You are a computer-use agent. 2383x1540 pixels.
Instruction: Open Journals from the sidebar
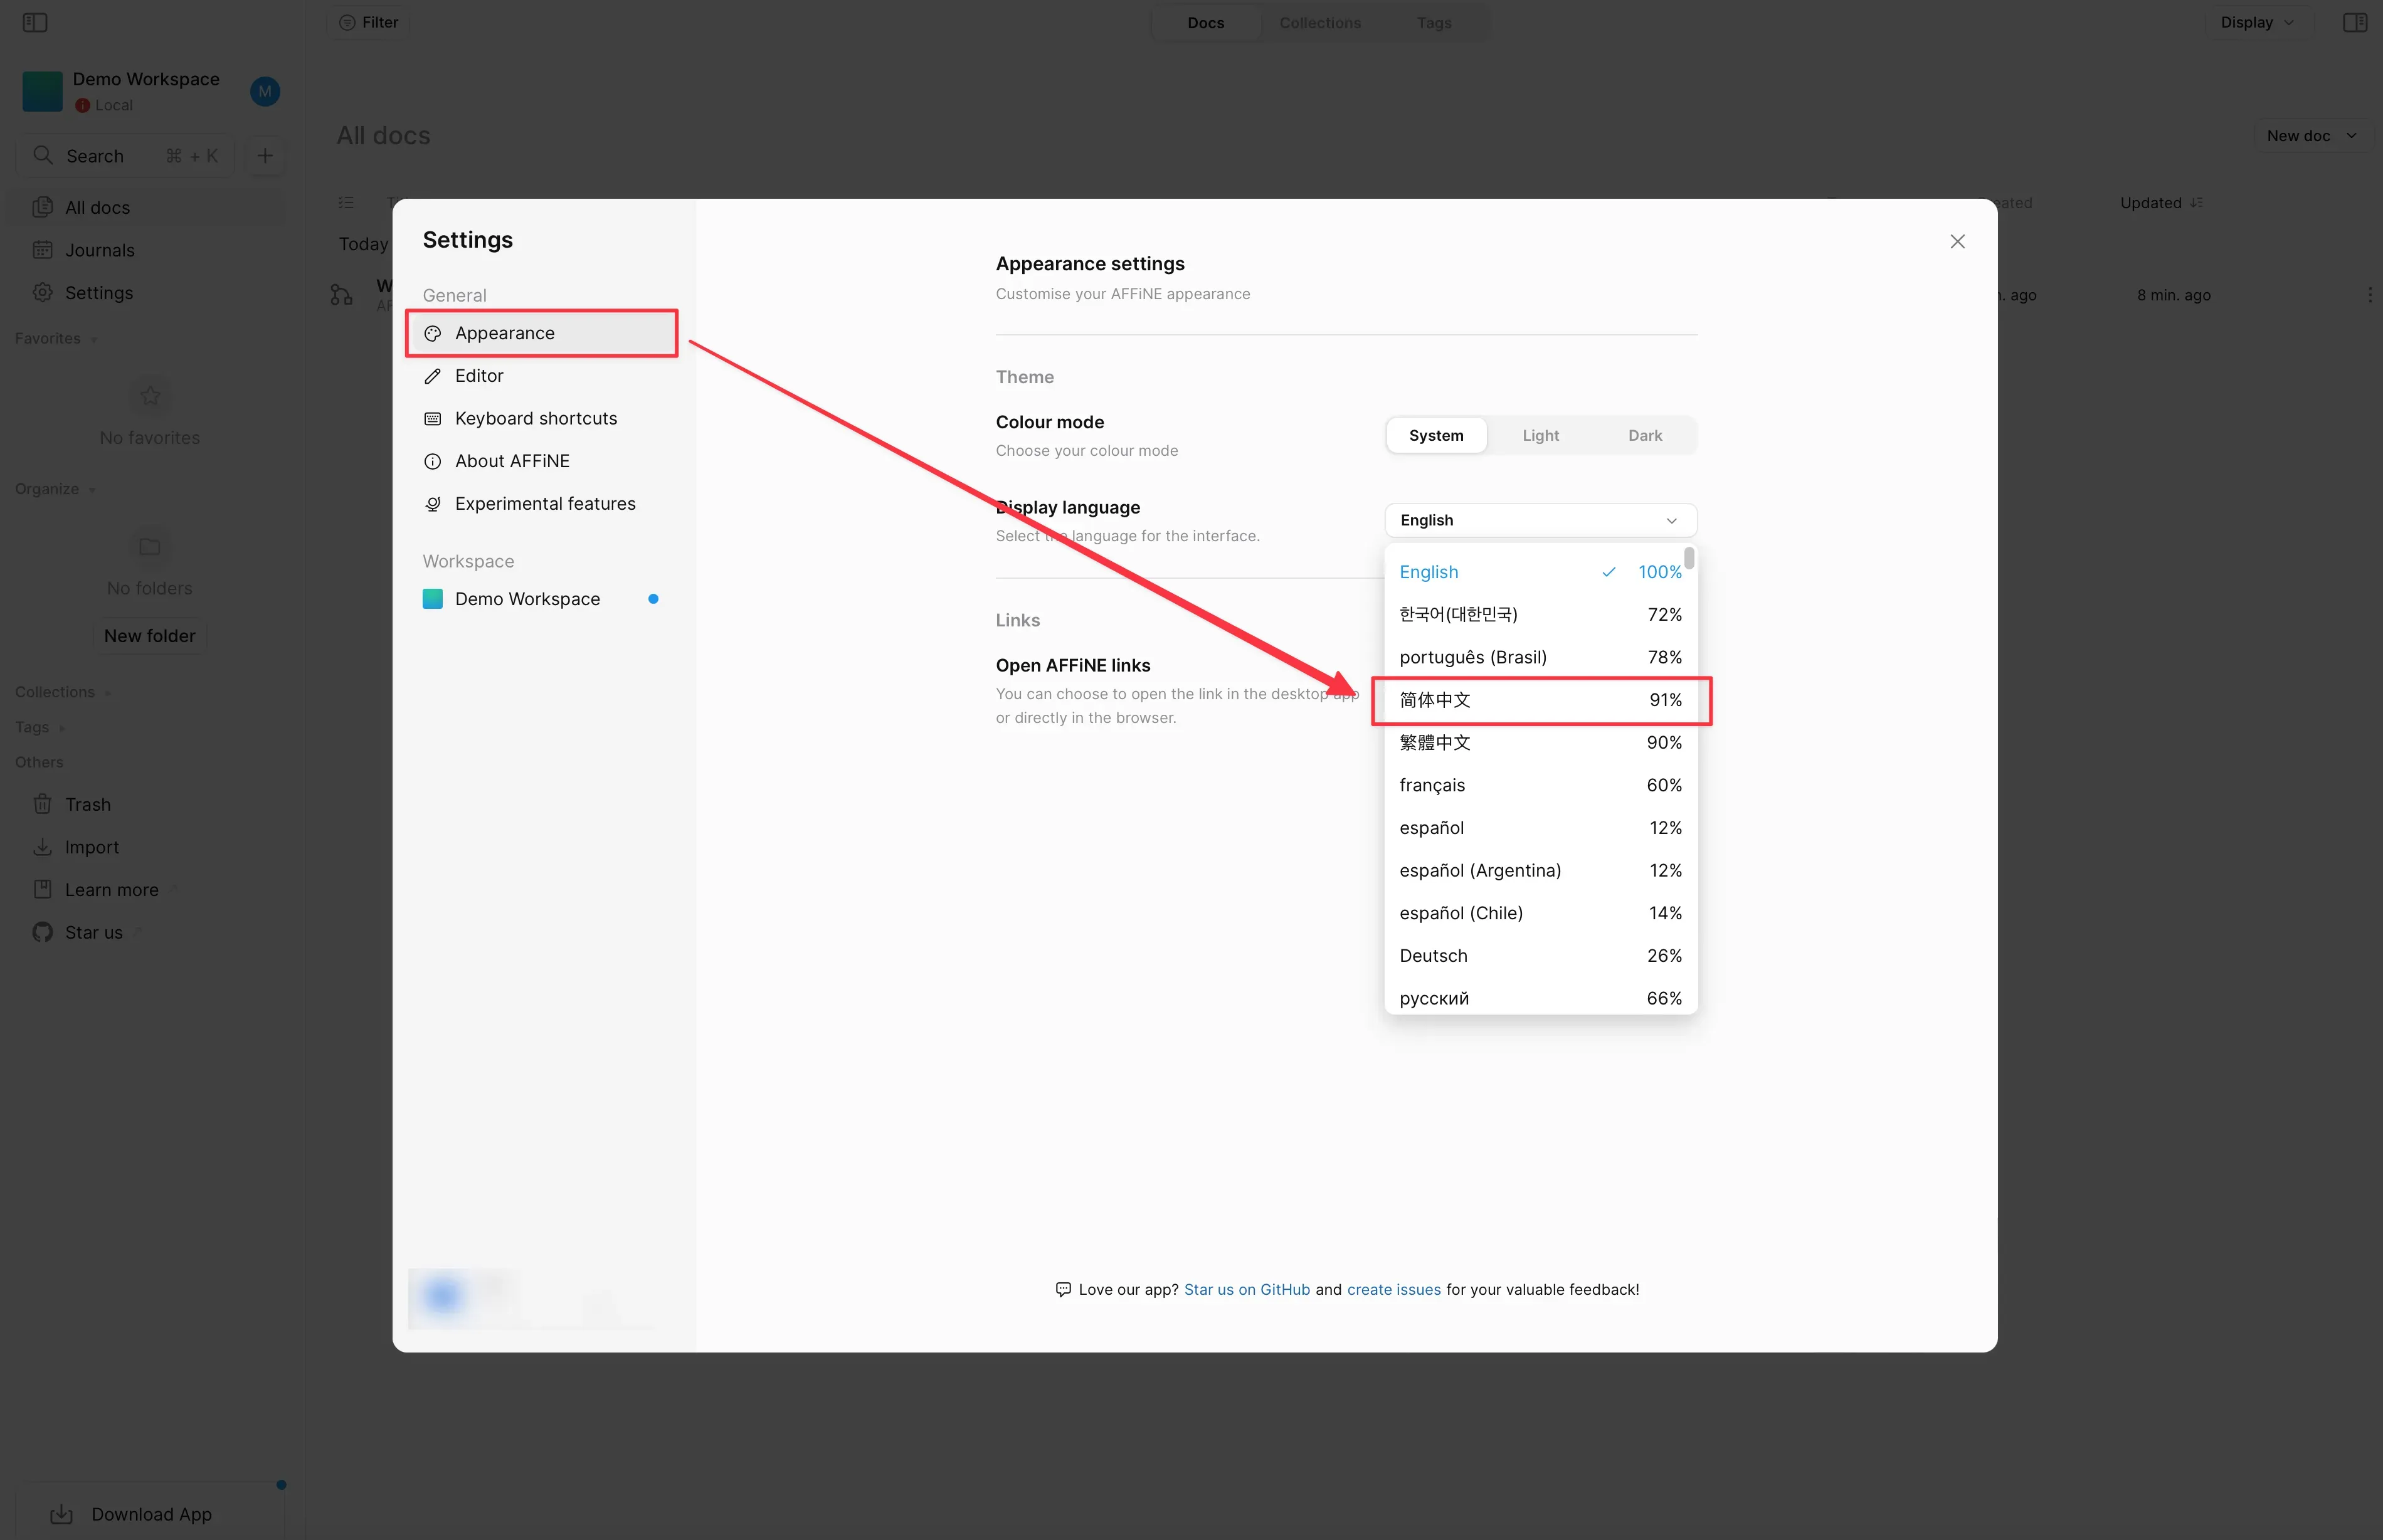pyautogui.click(x=146, y=250)
